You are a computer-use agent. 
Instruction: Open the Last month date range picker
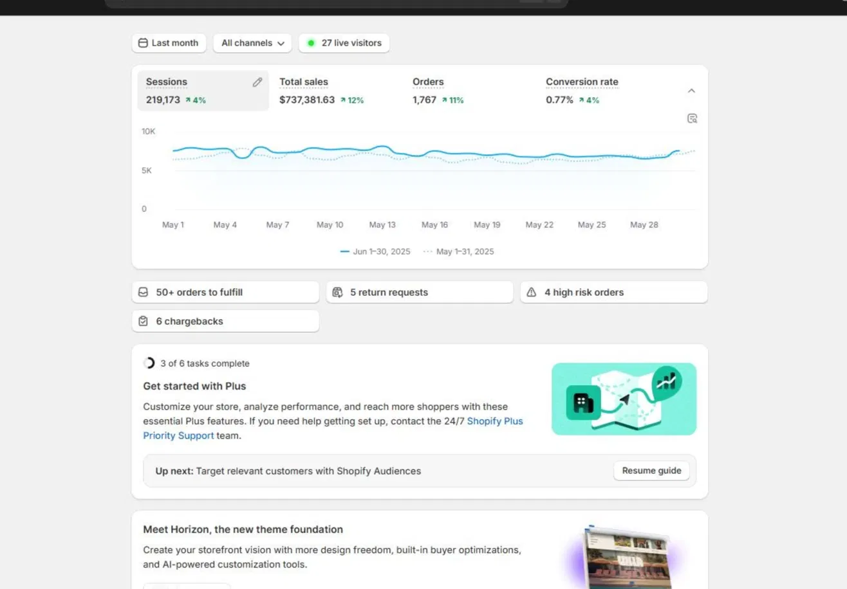[169, 43]
